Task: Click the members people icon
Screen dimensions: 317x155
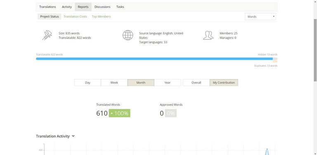Action: click(208, 35)
